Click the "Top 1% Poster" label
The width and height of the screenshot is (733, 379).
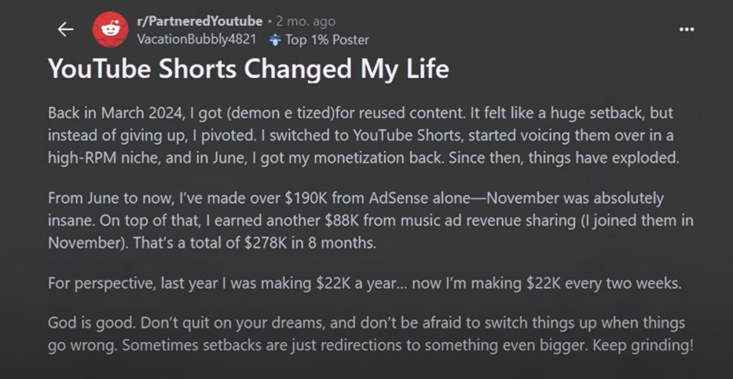[326, 40]
